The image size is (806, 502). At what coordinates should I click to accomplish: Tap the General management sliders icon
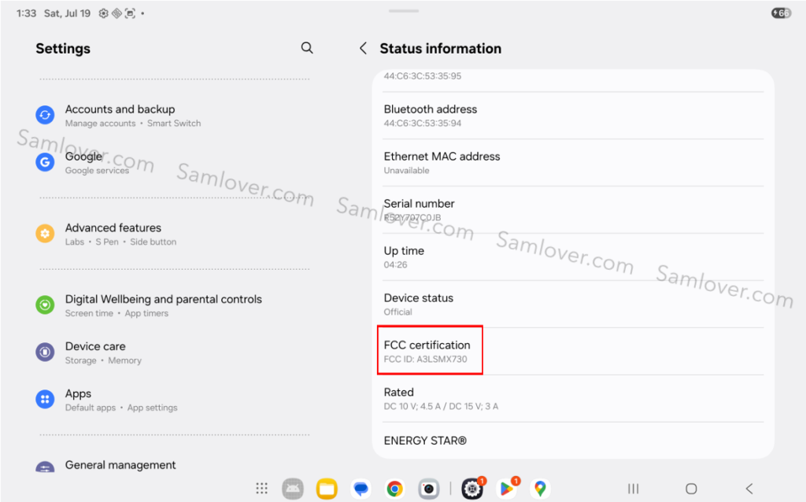[45, 467]
